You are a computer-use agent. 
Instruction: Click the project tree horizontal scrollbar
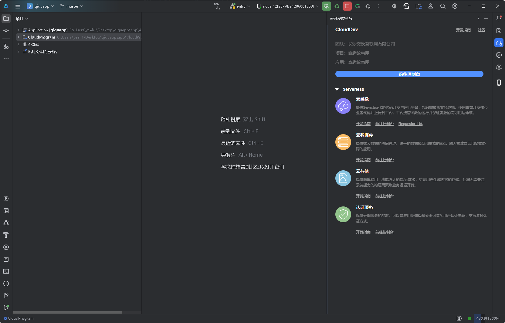(67, 312)
